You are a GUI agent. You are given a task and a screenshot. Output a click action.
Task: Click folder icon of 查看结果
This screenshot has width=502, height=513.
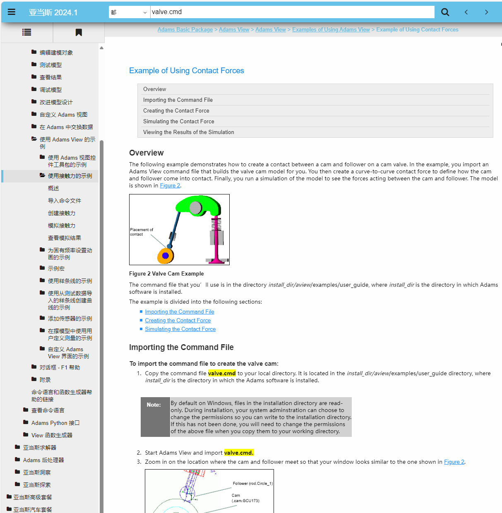click(34, 77)
